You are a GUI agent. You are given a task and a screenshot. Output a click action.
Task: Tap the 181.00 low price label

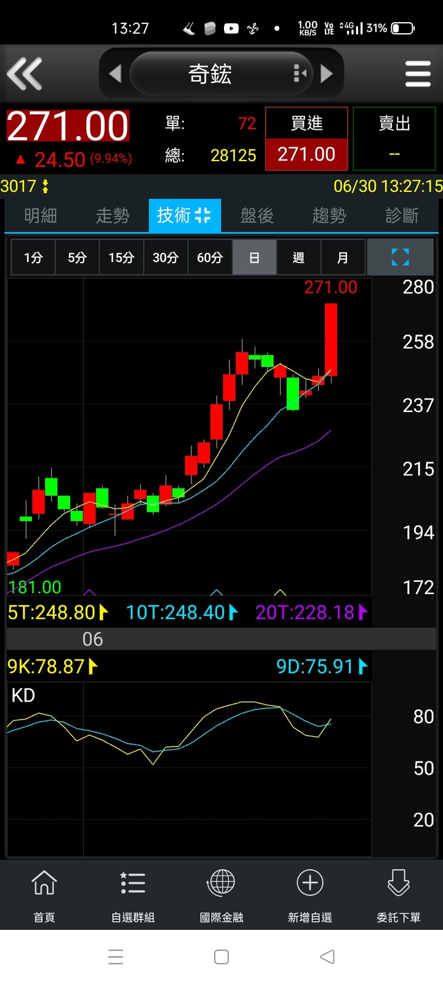tap(35, 587)
